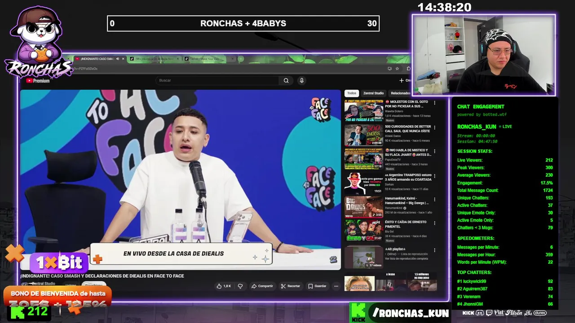Open Big Dawgs music video thumbnail
Screen dimensions: 575x323
363,207
